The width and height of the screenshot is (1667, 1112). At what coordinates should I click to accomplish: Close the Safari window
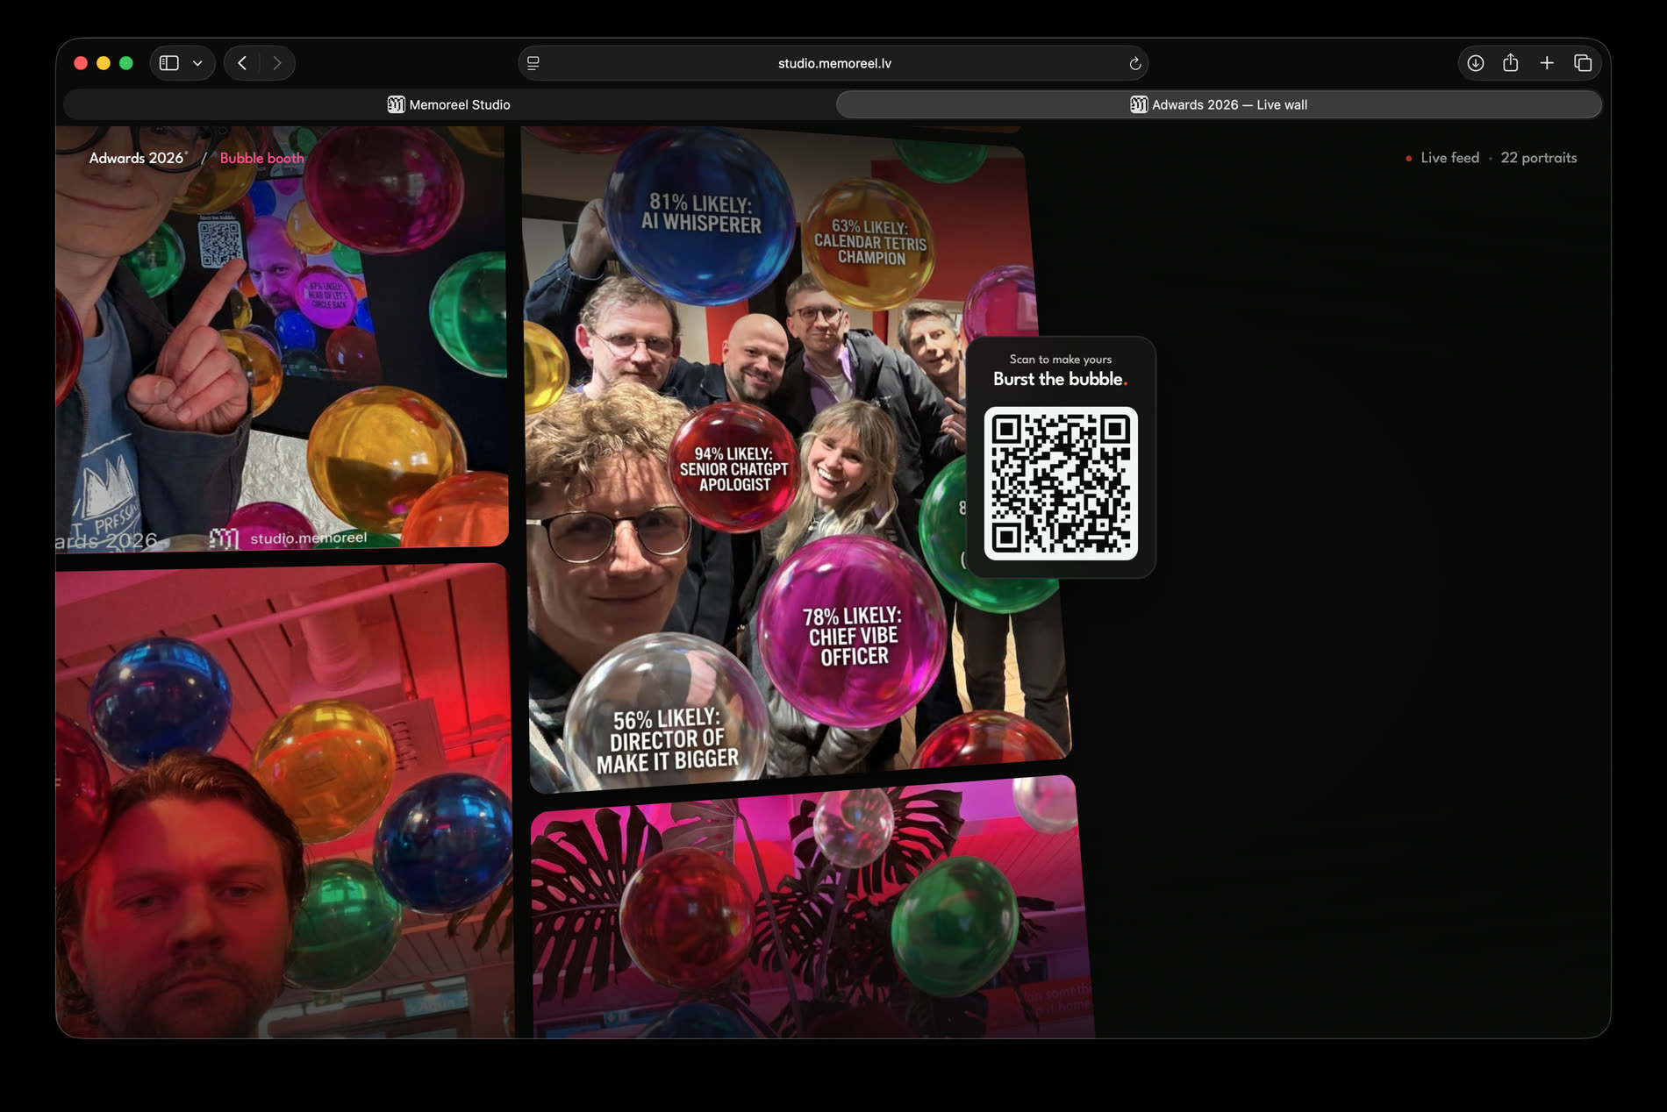81,63
